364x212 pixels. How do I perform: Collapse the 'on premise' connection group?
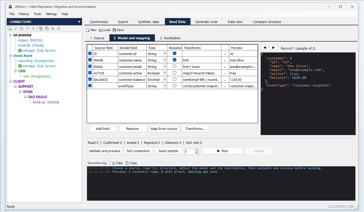(10, 35)
